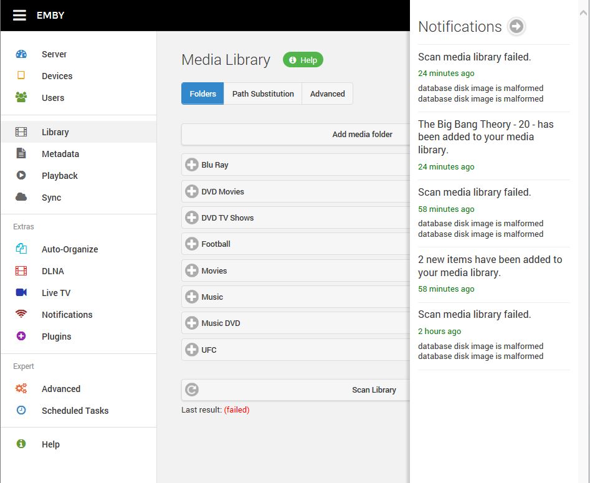Image resolution: width=590 pixels, height=483 pixels.
Task: Open the Big Bang Theory added notification
Action: click(485, 137)
